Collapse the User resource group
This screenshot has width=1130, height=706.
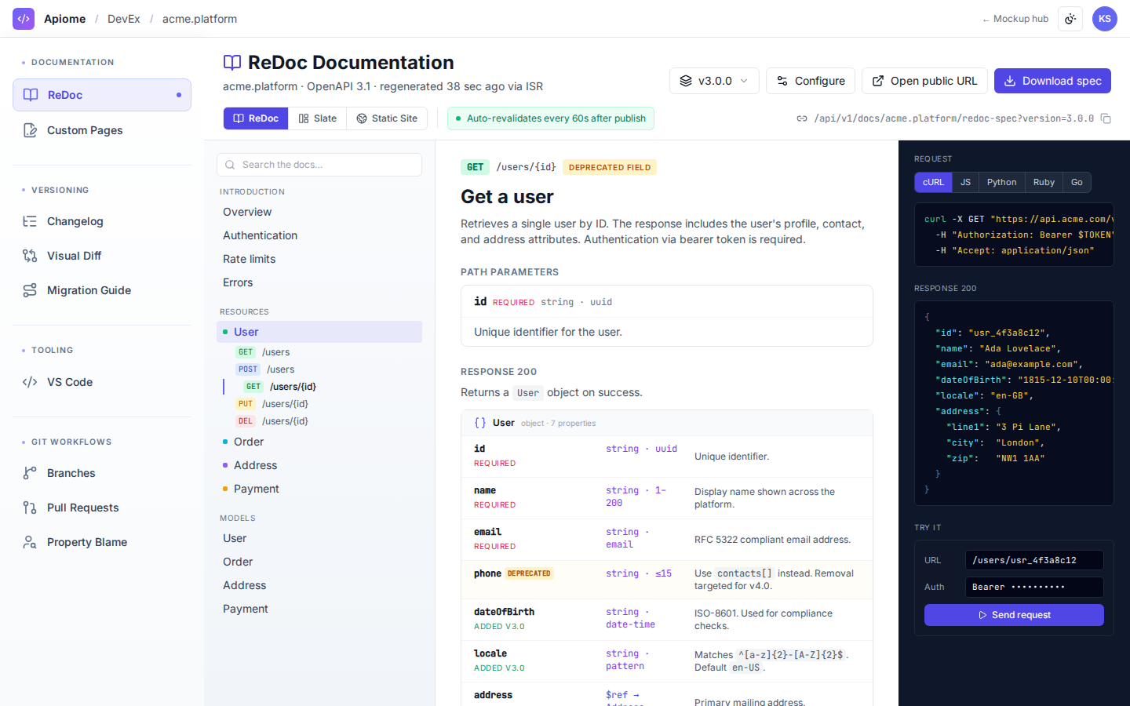pos(319,332)
